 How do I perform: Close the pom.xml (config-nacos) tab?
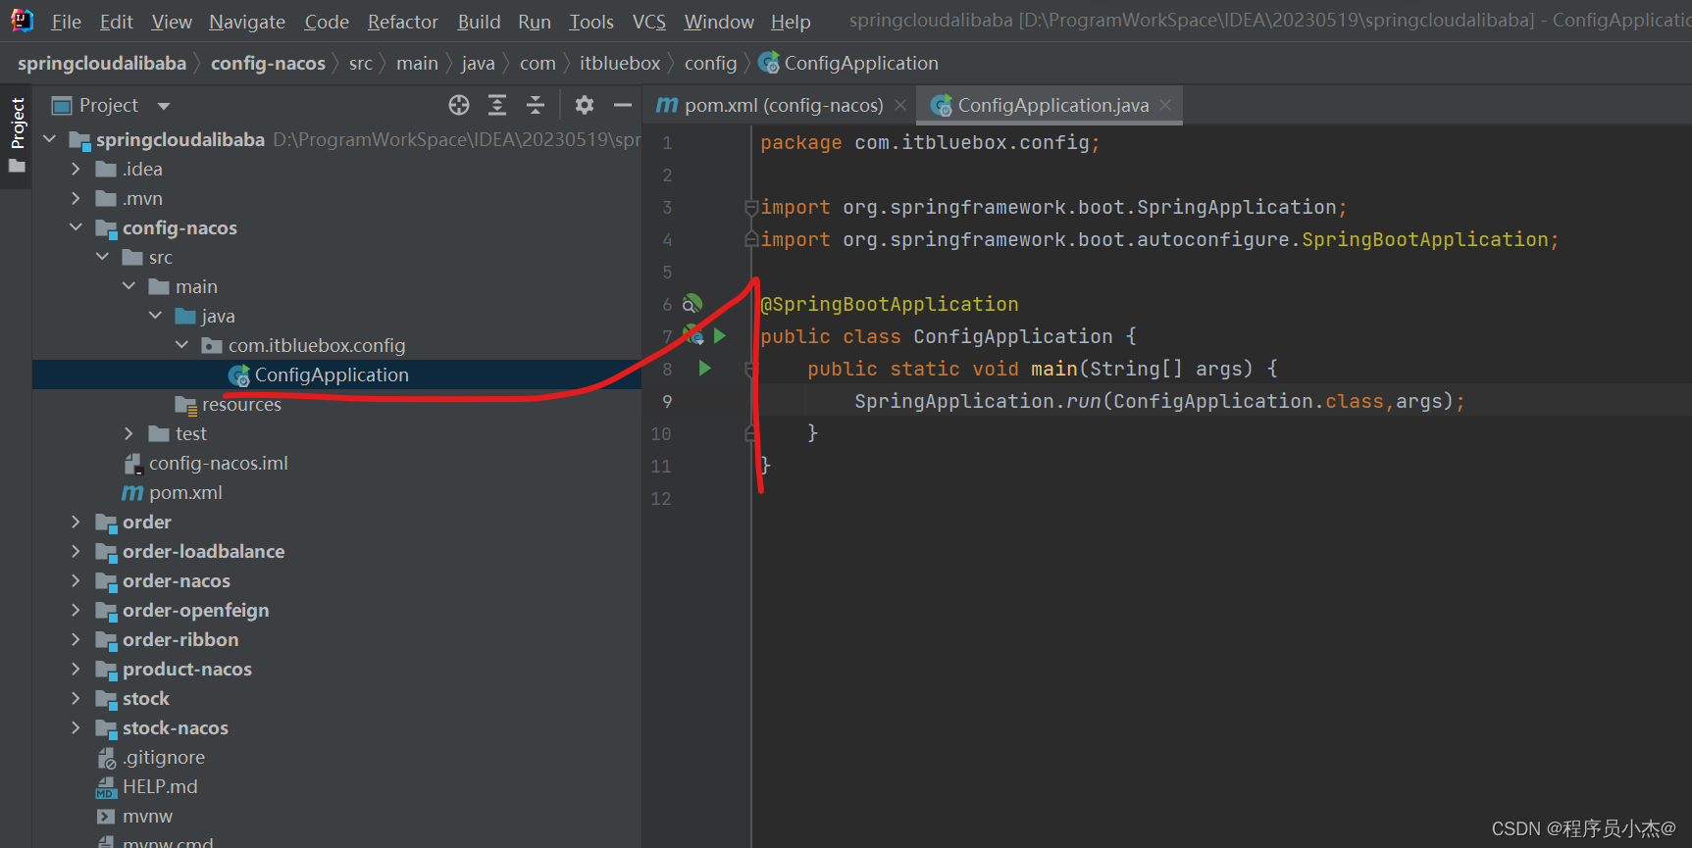tap(899, 105)
